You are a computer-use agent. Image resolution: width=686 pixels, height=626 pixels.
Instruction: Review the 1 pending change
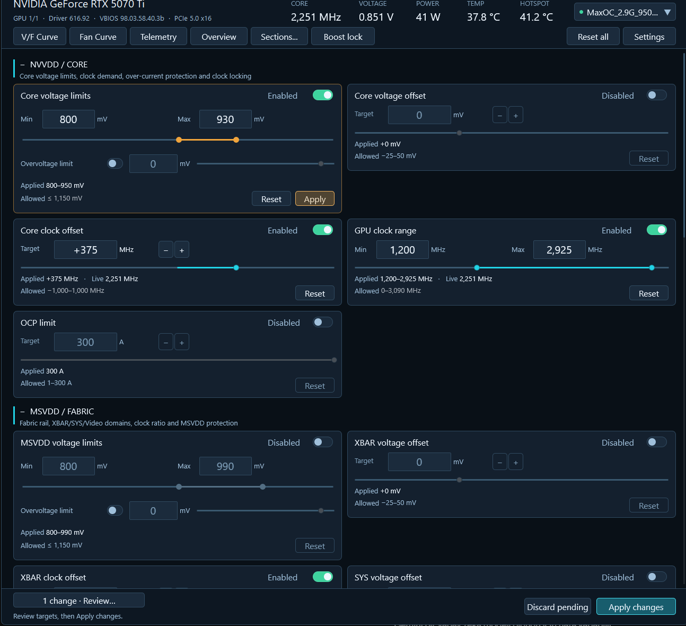click(x=79, y=601)
